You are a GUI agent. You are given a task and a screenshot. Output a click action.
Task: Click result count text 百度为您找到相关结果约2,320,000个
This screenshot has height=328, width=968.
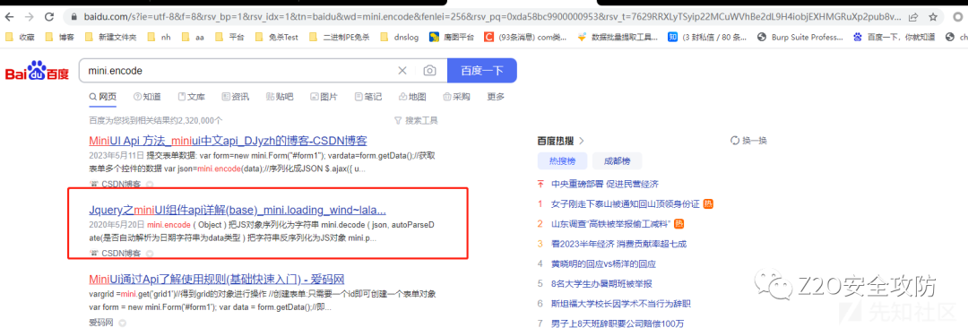[x=156, y=120]
